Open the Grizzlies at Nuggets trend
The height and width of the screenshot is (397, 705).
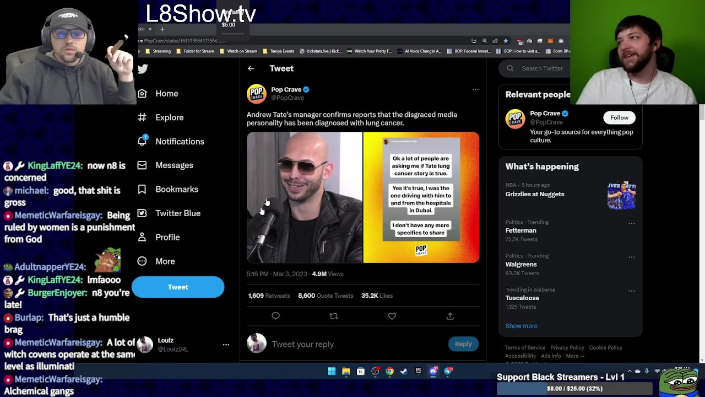pos(535,194)
